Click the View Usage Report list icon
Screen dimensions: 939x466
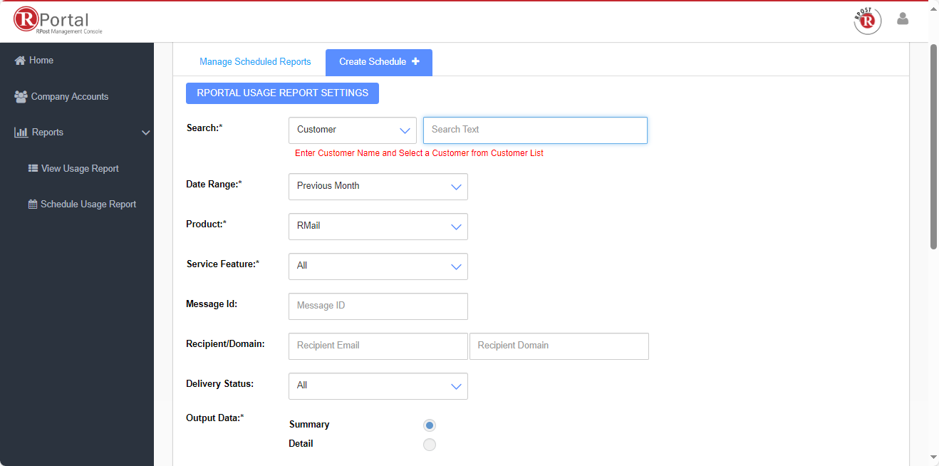(x=33, y=169)
